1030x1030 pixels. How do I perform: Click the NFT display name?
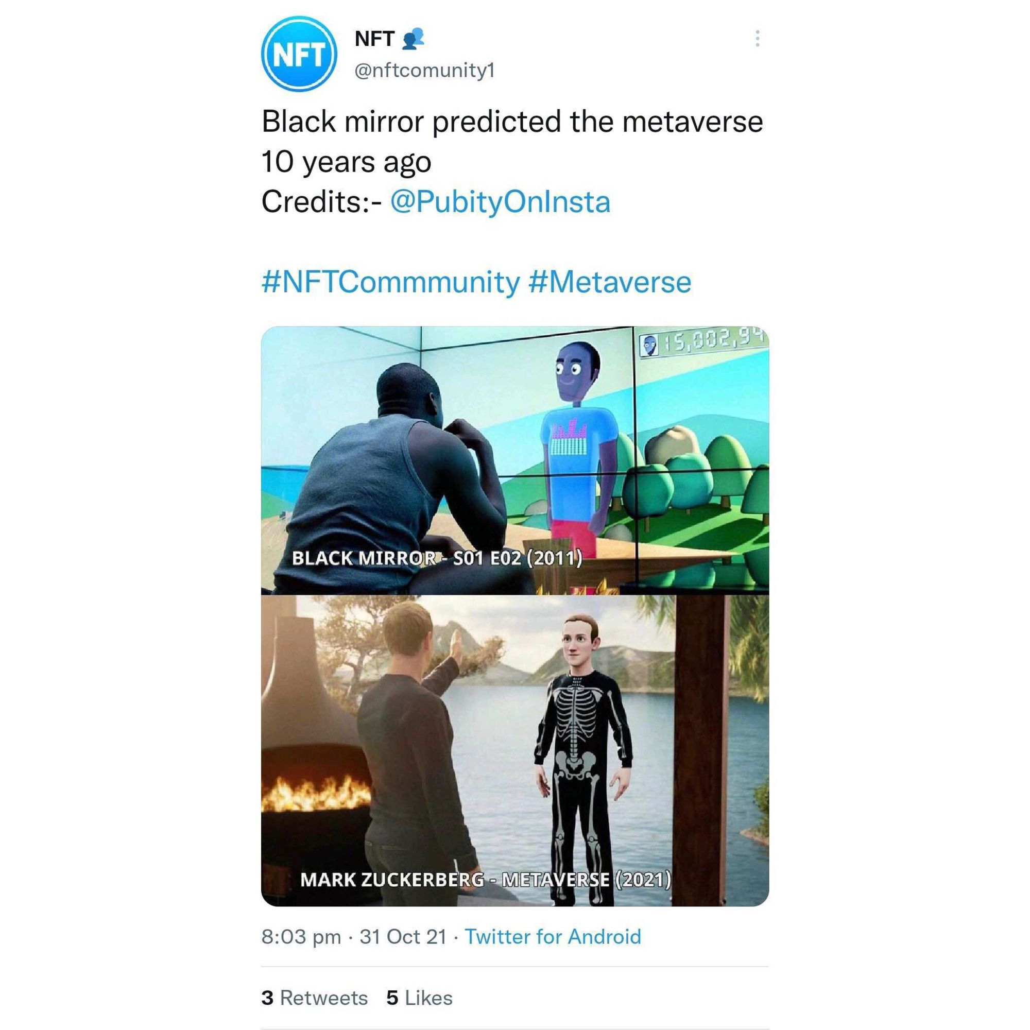[x=374, y=39]
